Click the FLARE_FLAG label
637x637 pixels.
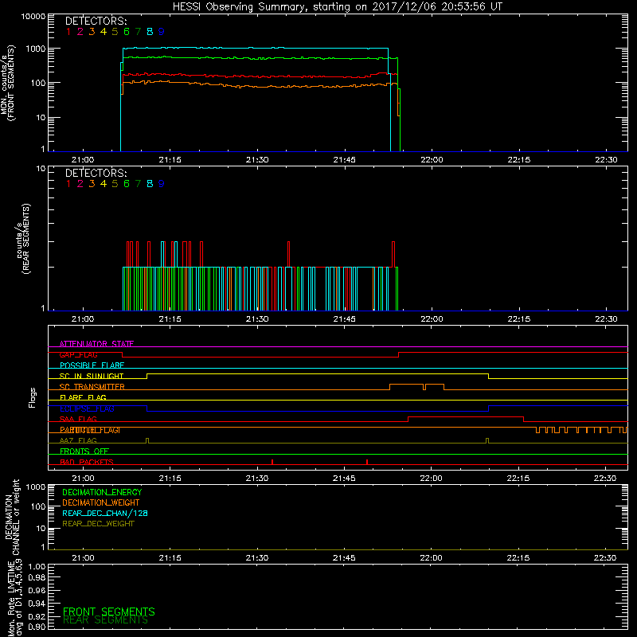coord(83,397)
